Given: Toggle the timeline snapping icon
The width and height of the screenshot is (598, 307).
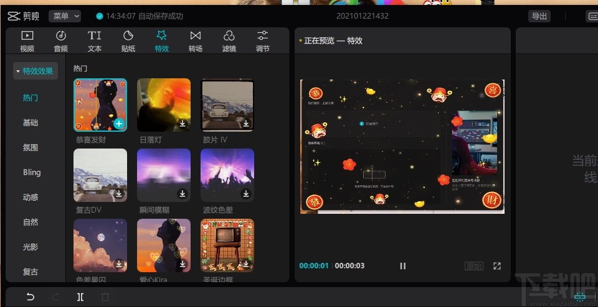Looking at the screenshot, I should pyautogui.click(x=580, y=296).
